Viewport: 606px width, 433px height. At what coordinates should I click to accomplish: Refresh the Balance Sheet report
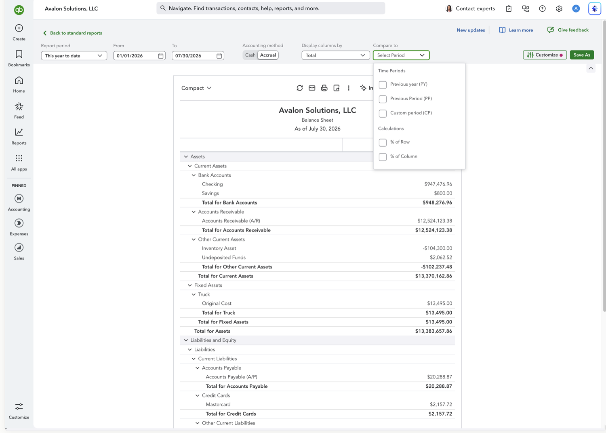click(300, 88)
